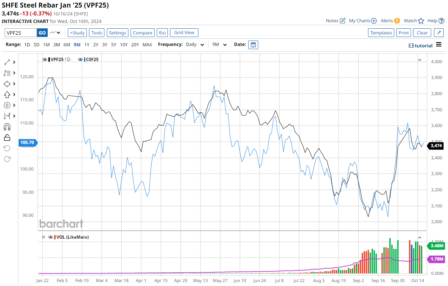Select the 6M range option
This screenshot has height=286, width=448.
(67, 45)
